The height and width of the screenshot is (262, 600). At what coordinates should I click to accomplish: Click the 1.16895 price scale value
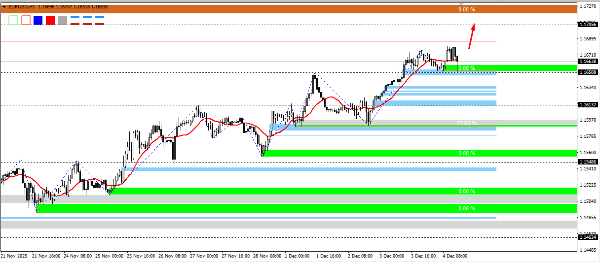coord(589,39)
